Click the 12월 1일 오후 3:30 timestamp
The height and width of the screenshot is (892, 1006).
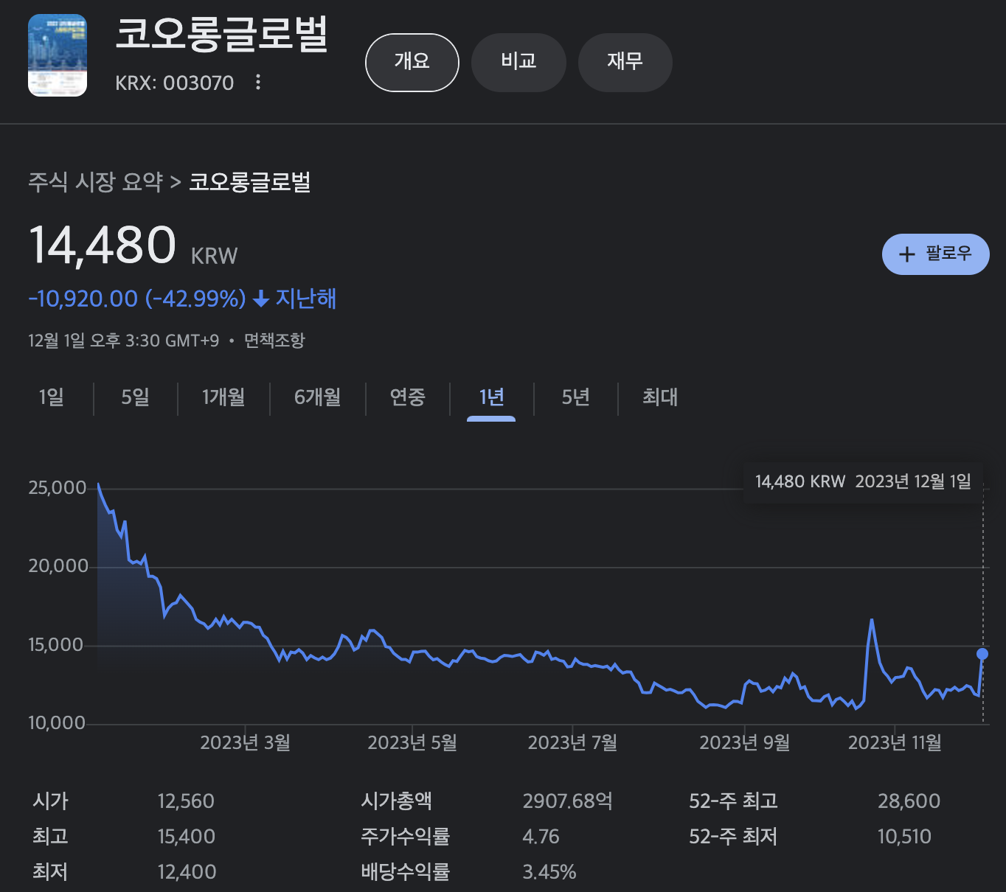[124, 341]
